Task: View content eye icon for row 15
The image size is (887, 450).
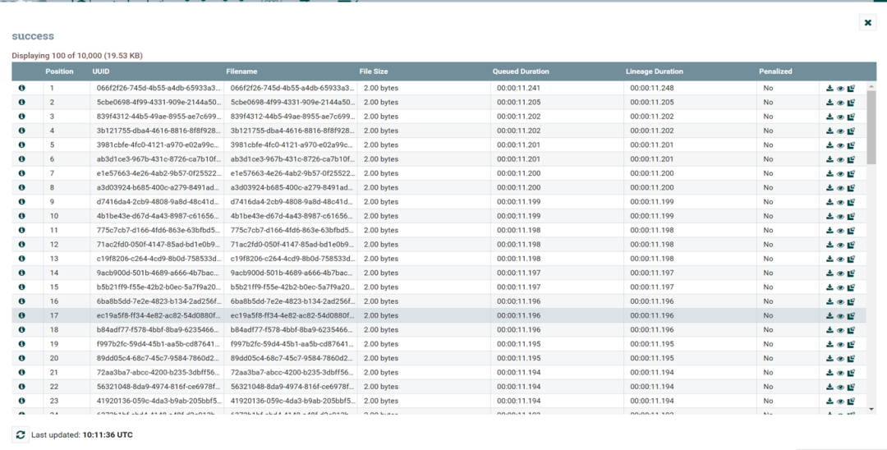Action: pos(840,287)
